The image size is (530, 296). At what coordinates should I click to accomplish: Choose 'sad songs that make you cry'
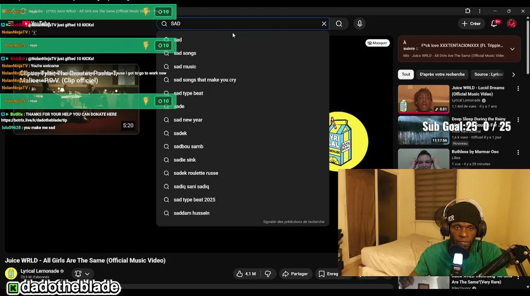coord(243,80)
